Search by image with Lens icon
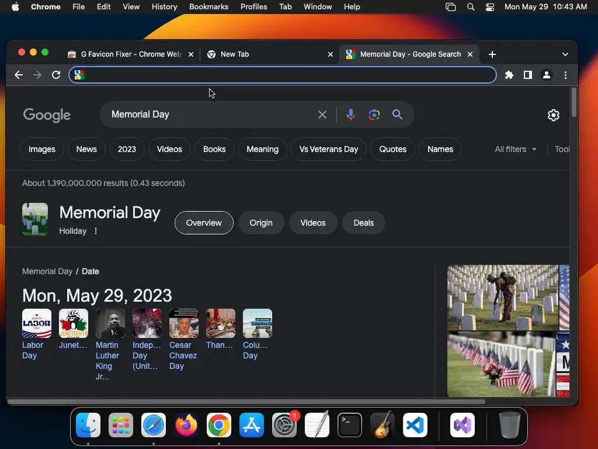598x449 pixels. (374, 115)
